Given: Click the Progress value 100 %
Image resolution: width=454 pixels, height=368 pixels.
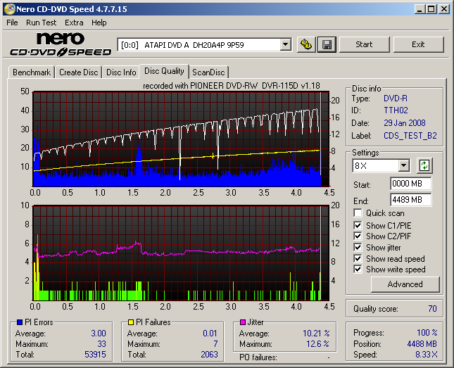Looking at the screenshot, I should (427, 333).
